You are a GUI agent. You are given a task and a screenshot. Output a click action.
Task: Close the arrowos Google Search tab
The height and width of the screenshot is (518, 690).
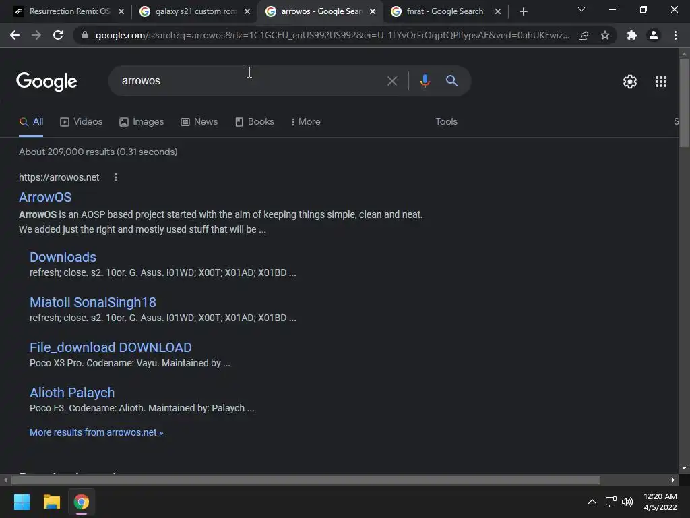coord(373,11)
